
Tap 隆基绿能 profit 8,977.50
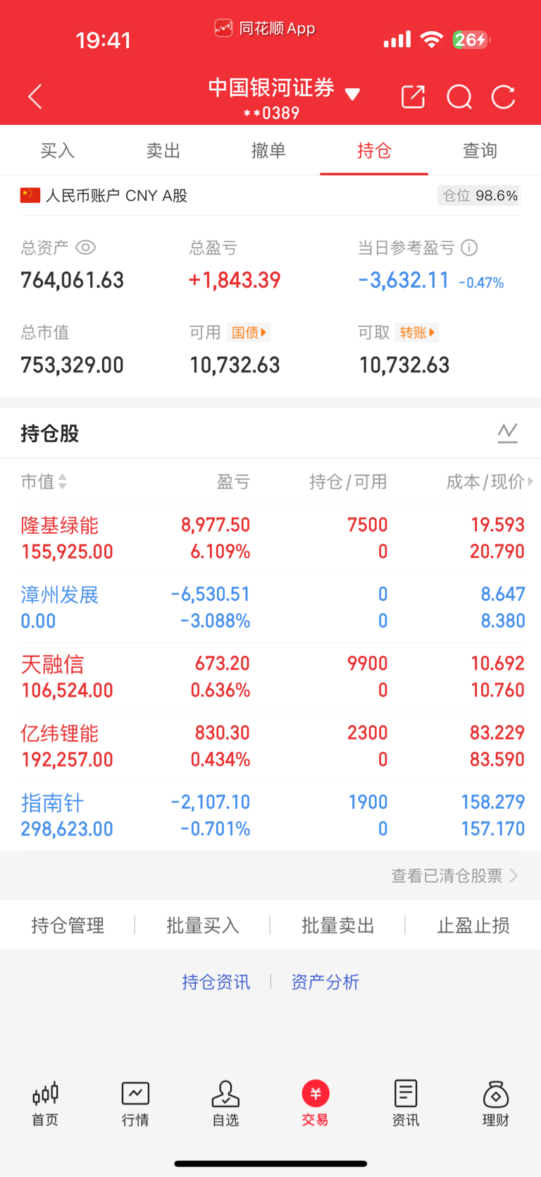(x=216, y=525)
